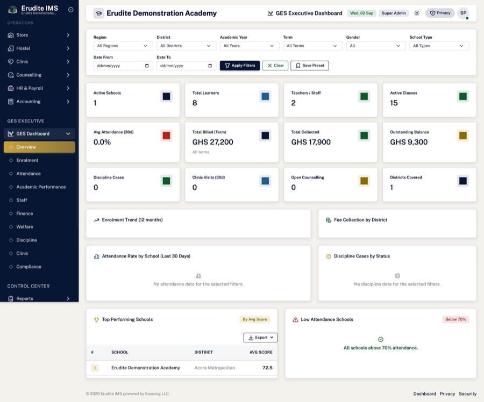
Task: Click the Total Collected card icon
Action: [x=364, y=136]
